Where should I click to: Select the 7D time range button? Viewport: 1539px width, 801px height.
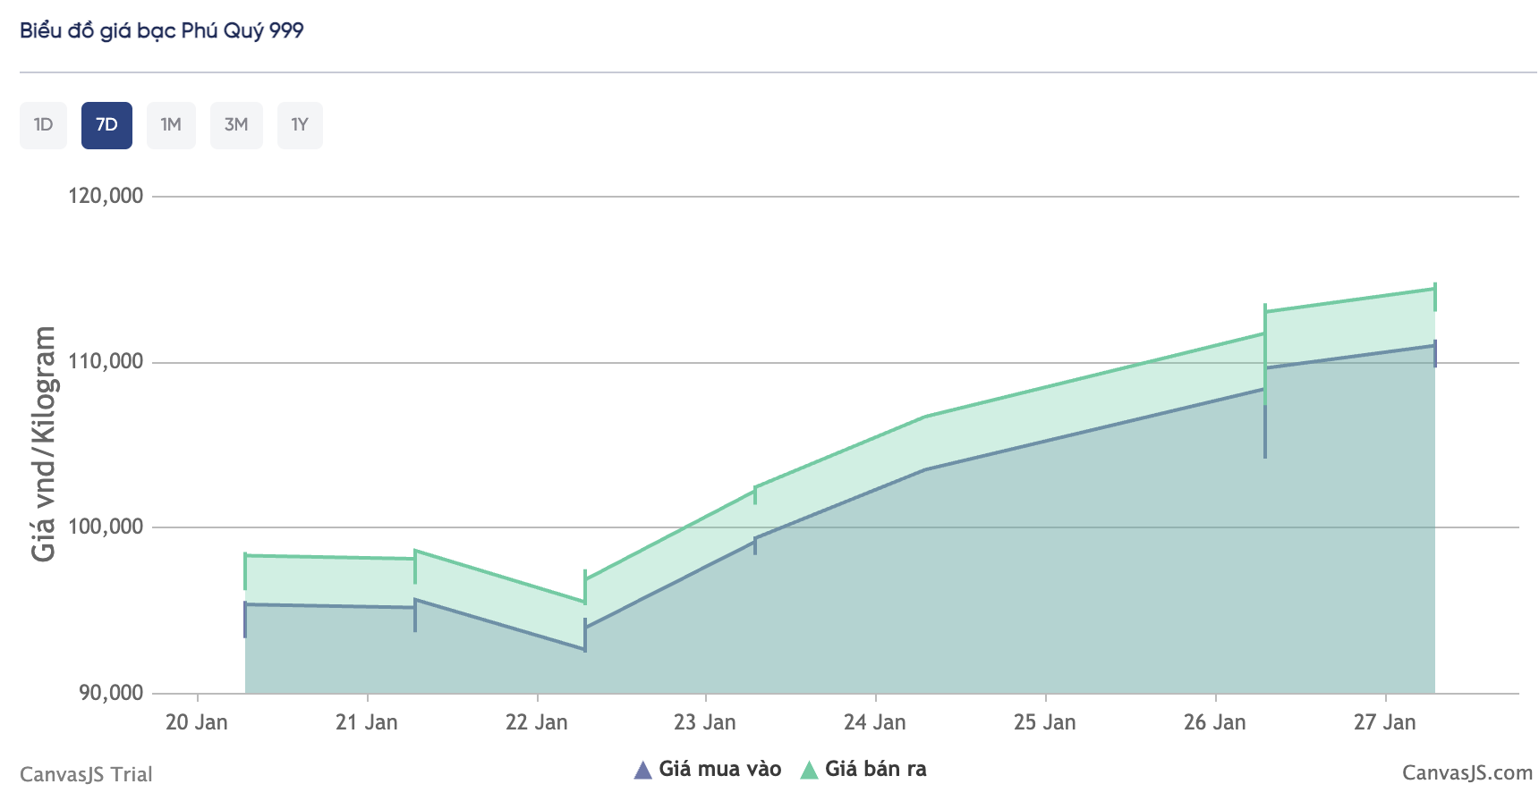tap(106, 125)
